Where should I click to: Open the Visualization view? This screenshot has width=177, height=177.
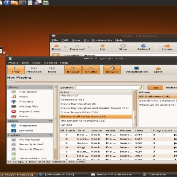[x=137, y=70]
